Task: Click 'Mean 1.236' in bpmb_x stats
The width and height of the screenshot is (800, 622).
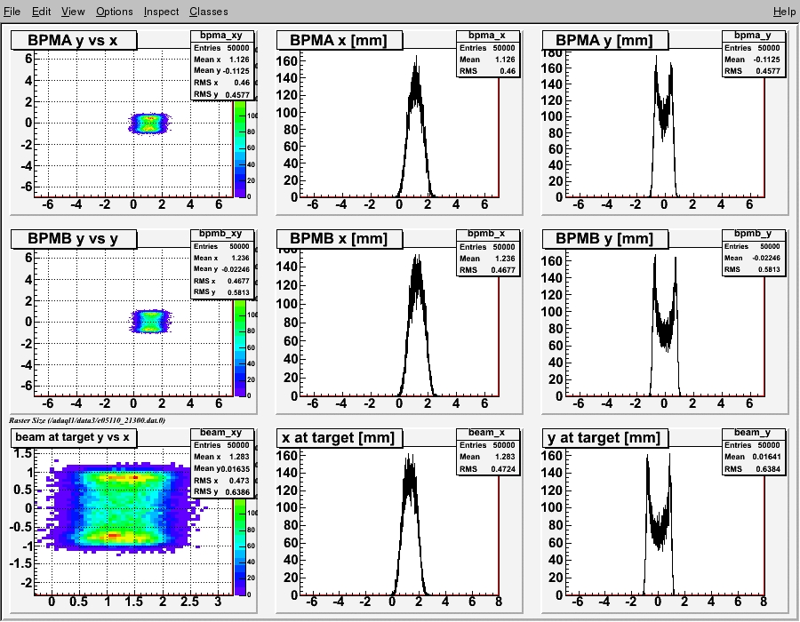Action: (x=488, y=259)
